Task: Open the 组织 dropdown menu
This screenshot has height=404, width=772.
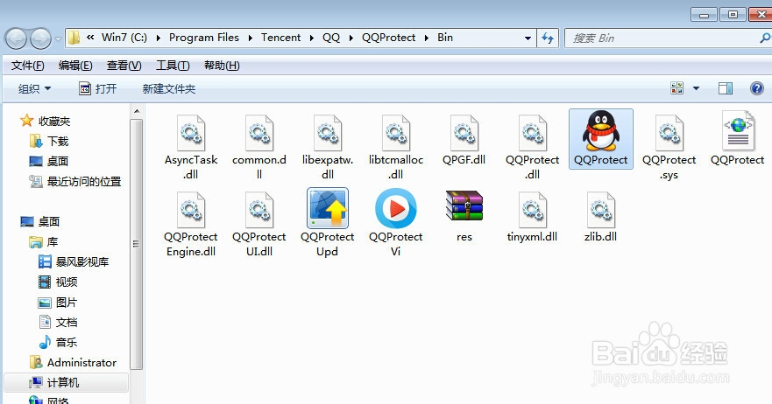Action: (34, 89)
